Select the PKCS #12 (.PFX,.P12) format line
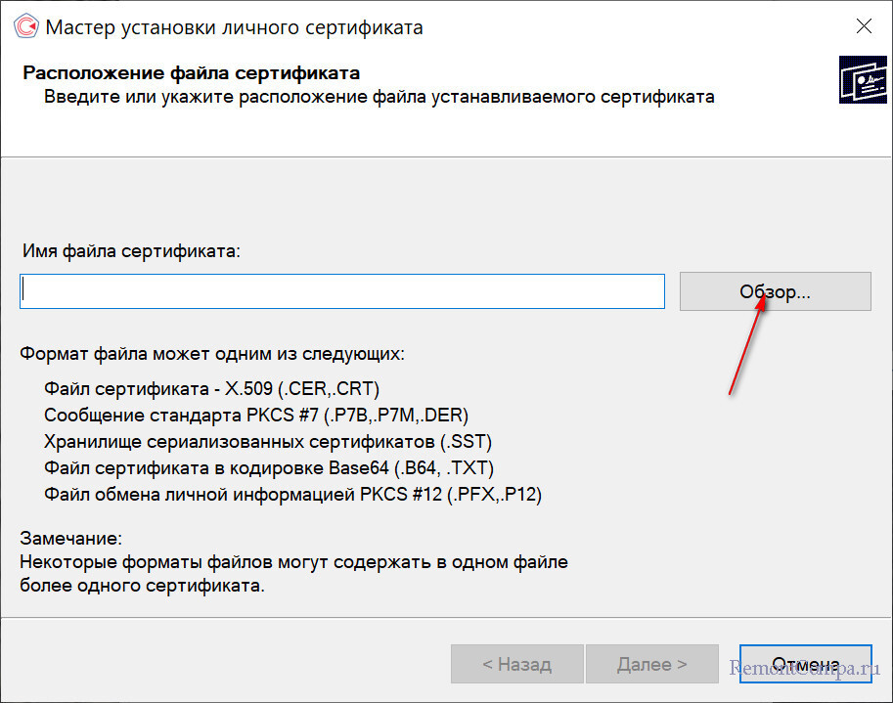This screenshot has width=893, height=703. click(x=293, y=495)
